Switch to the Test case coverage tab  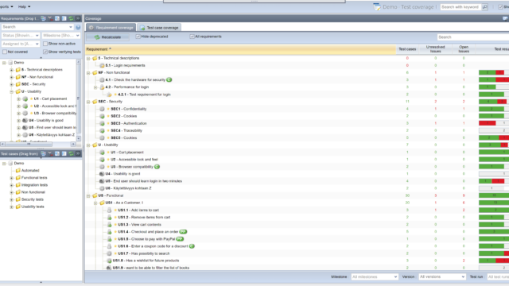pyautogui.click(x=159, y=28)
